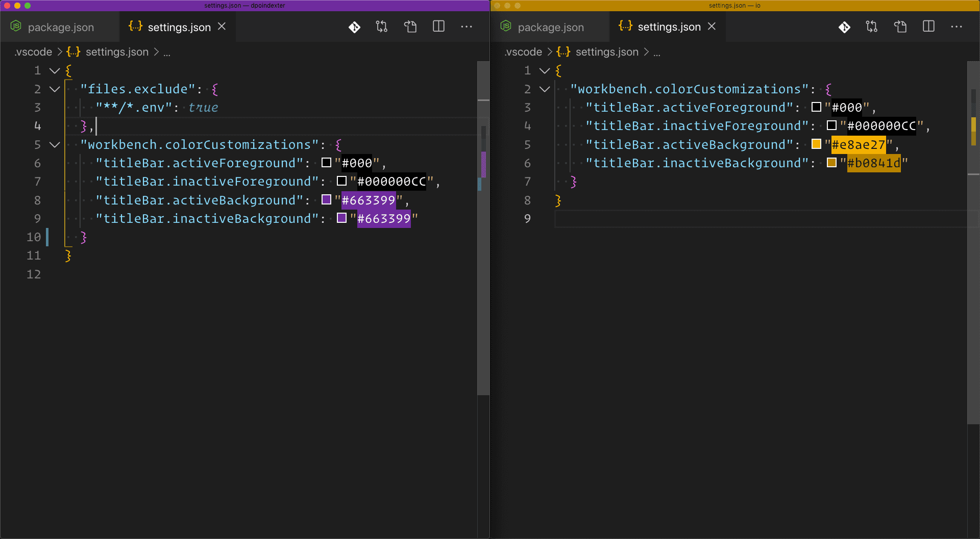Click the git source control icon in right editor toolbar

pos(844,27)
